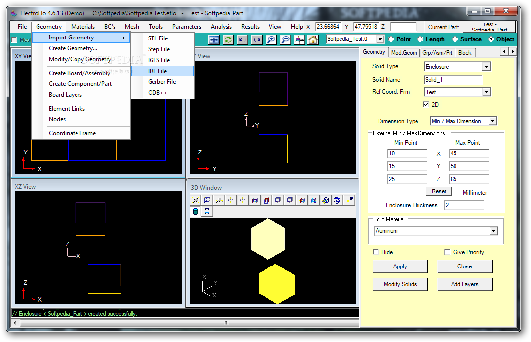Click the Close button in side panel
Image resolution: width=531 pixels, height=342 pixels.
pos(464,266)
